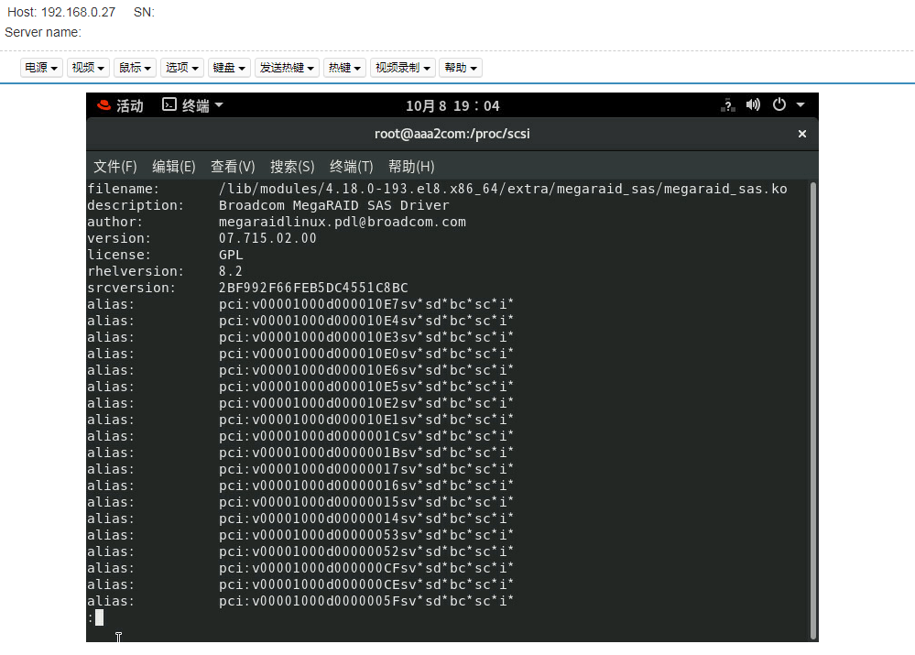Open the 发送热键 send hotkey dropdown

pos(287,68)
